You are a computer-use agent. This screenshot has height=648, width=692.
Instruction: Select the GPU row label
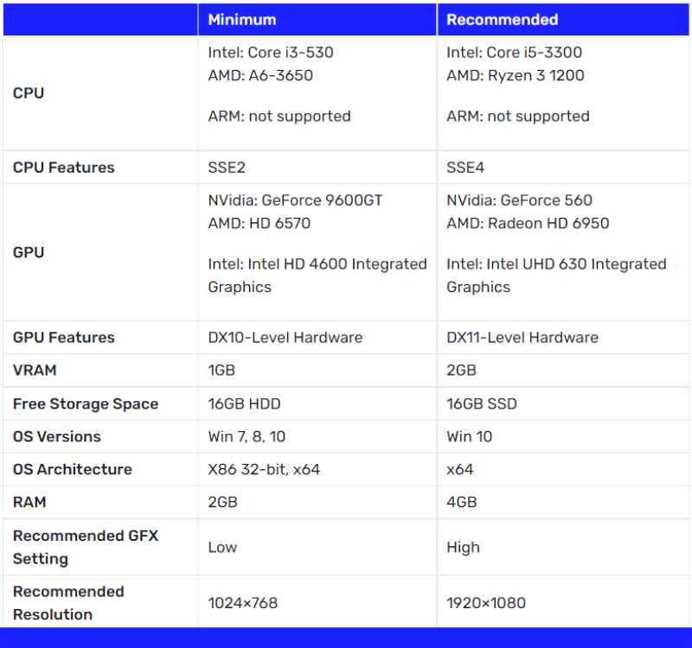(29, 252)
